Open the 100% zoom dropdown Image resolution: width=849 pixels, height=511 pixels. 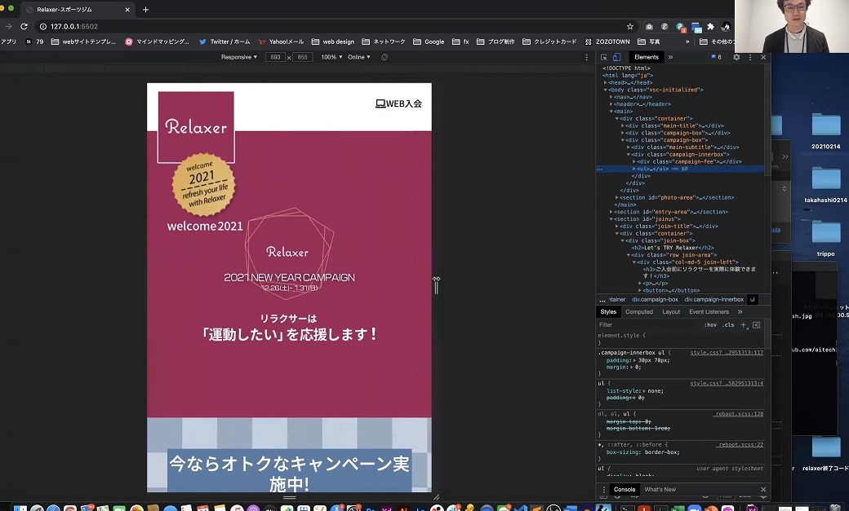331,57
